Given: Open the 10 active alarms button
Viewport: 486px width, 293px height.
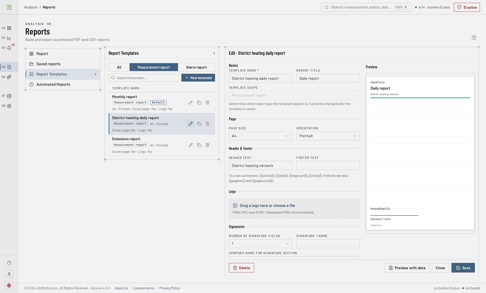Looking at the screenshot, I should [467, 7].
